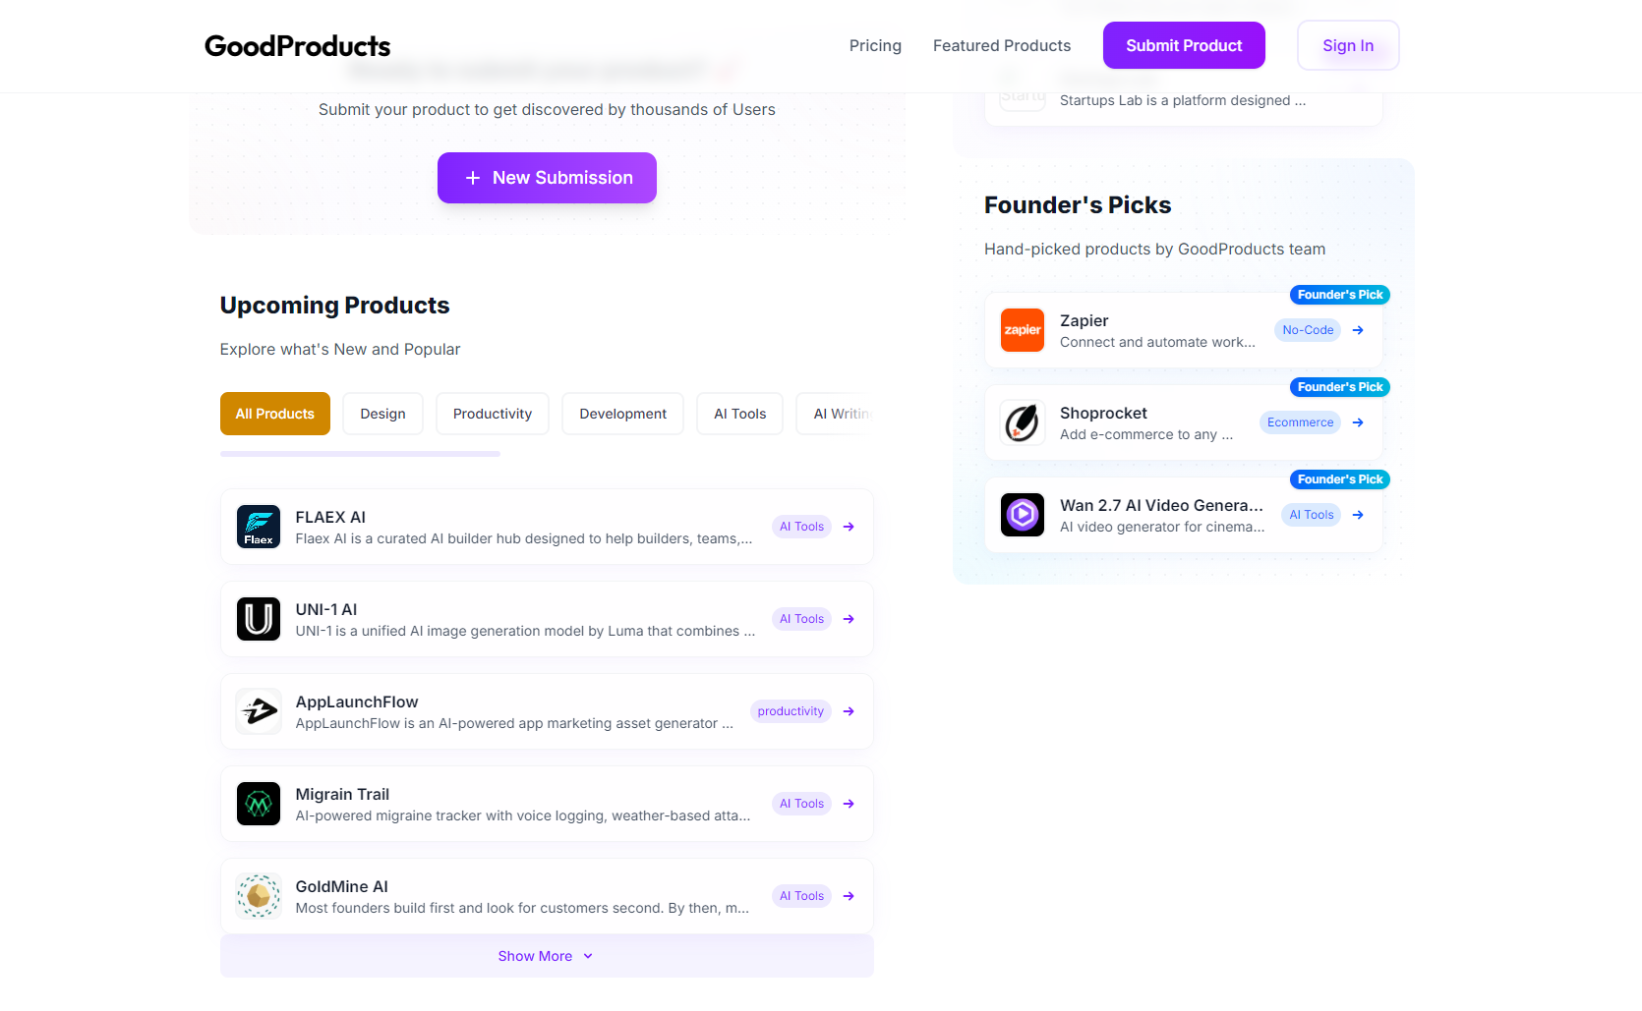
Task: Click the arrow next to Zapier's No-Code tag
Action: click(x=1359, y=330)
